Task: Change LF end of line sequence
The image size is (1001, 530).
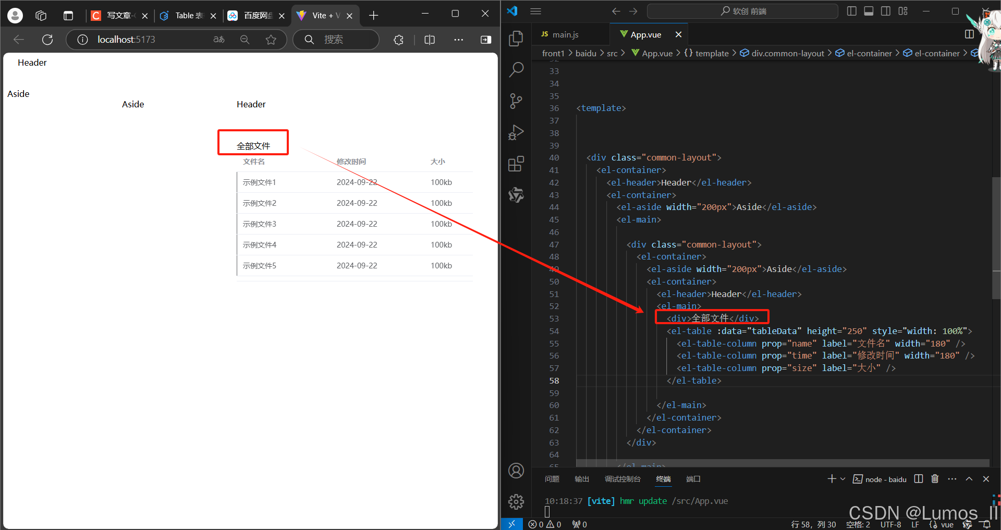Action: (915, 524)
